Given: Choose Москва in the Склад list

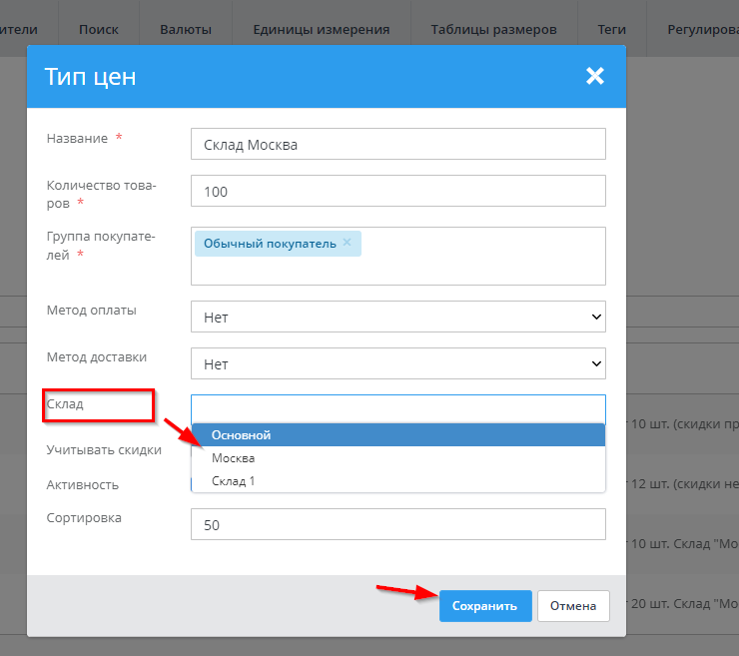Looking at the screenshot, I should pos(397,458).
